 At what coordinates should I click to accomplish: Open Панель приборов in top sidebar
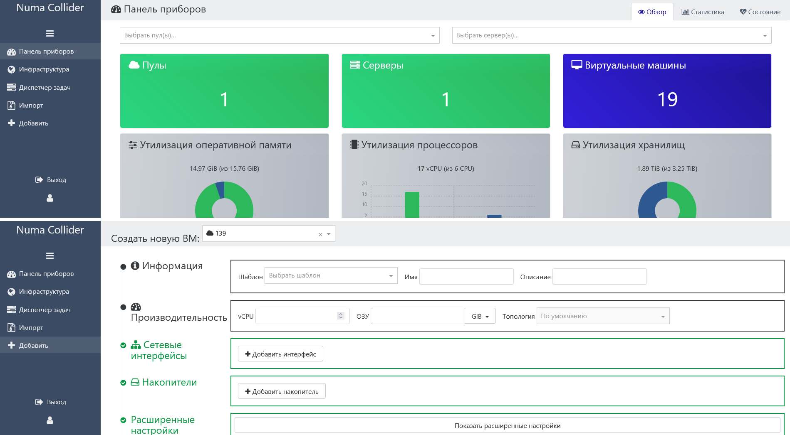50,52
